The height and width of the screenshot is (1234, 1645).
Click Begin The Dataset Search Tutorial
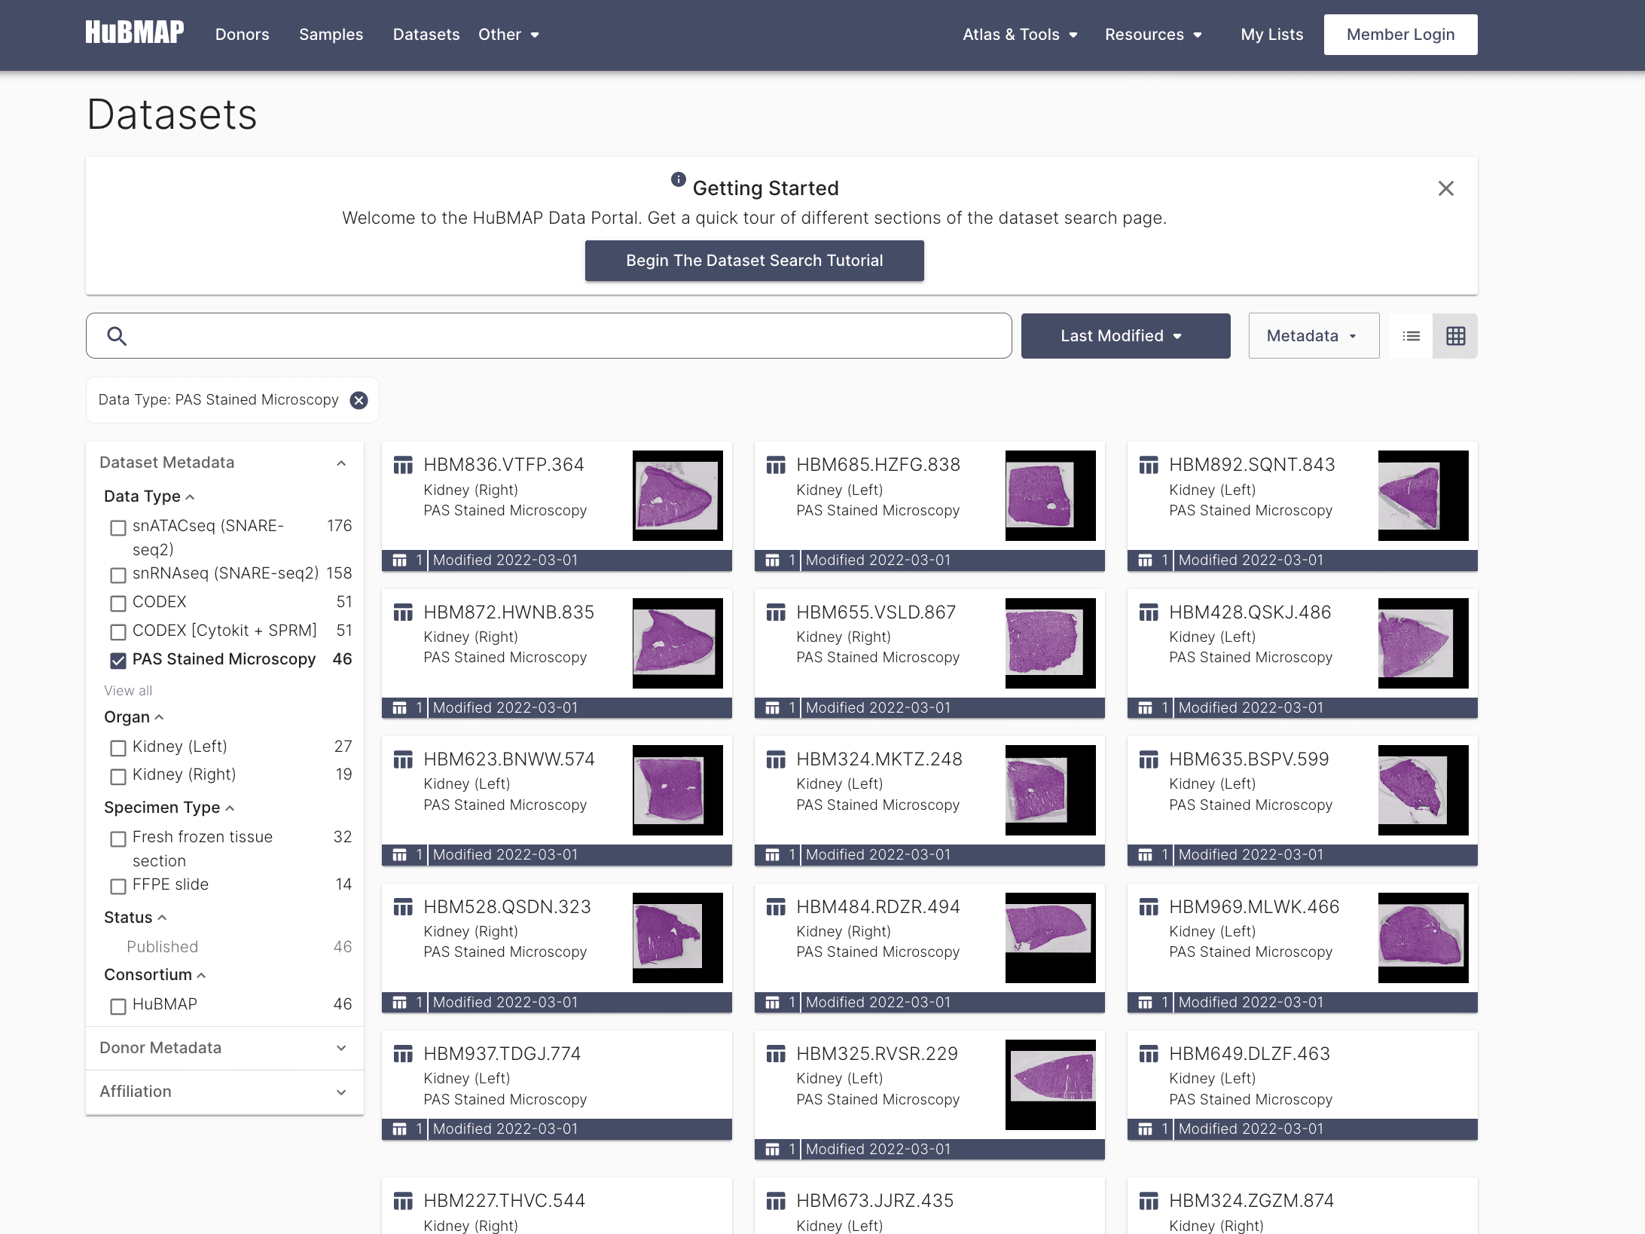[x=754, y=261]
